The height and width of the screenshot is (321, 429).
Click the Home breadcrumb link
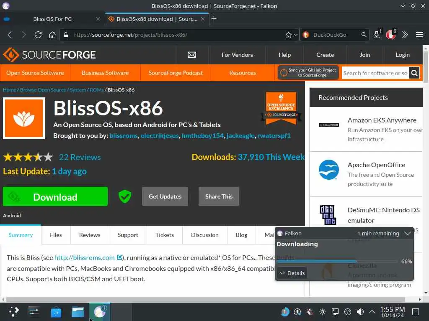point(9,90)
